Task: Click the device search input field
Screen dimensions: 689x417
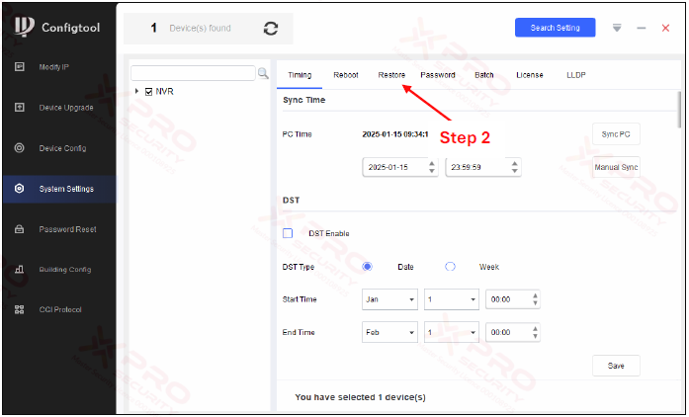Action: click(x=193, y=73)
